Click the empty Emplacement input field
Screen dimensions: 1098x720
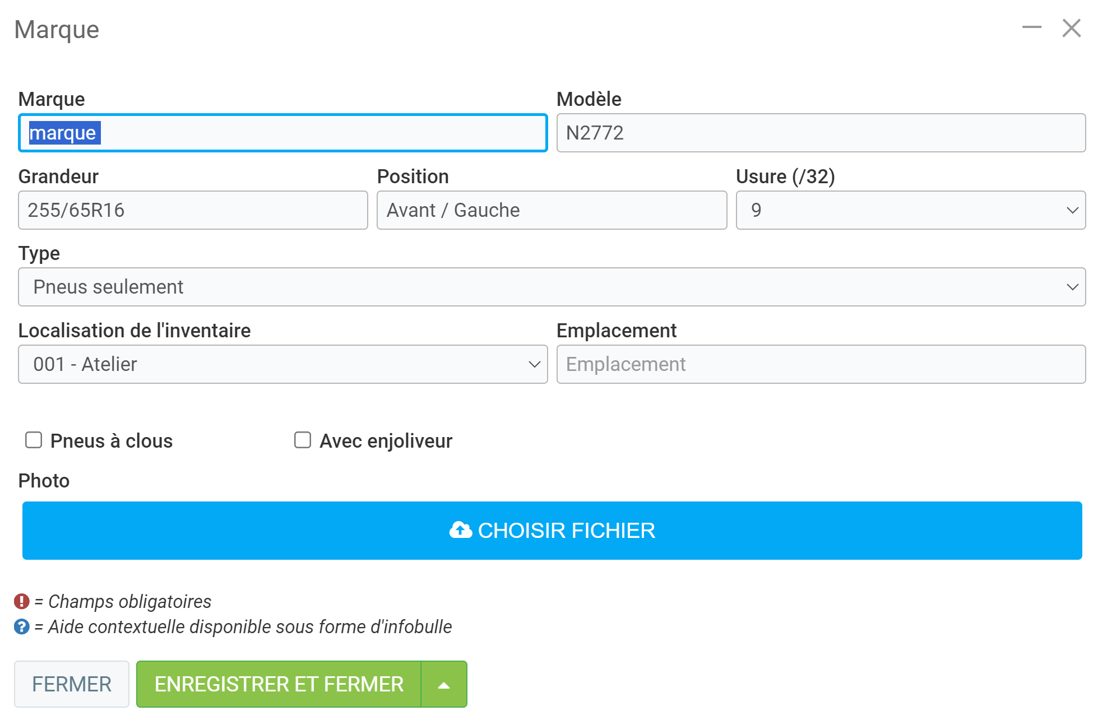(821, 364)
